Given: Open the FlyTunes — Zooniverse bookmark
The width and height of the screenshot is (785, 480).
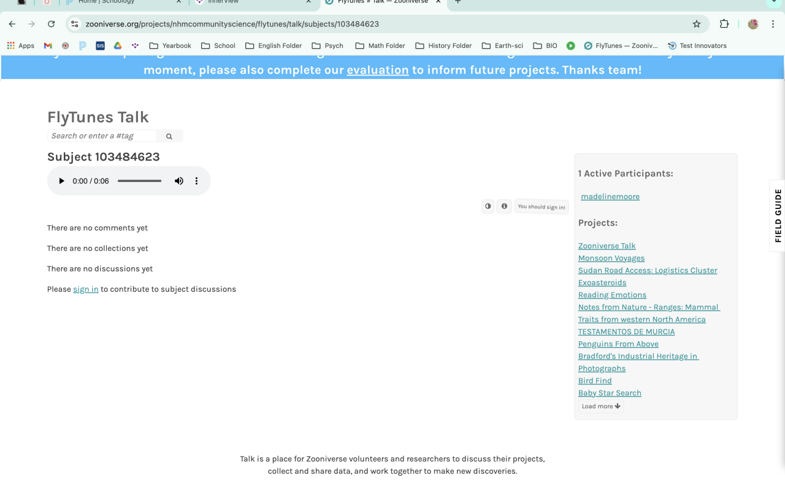Looking at the screenshot, I should coord(621,45).
